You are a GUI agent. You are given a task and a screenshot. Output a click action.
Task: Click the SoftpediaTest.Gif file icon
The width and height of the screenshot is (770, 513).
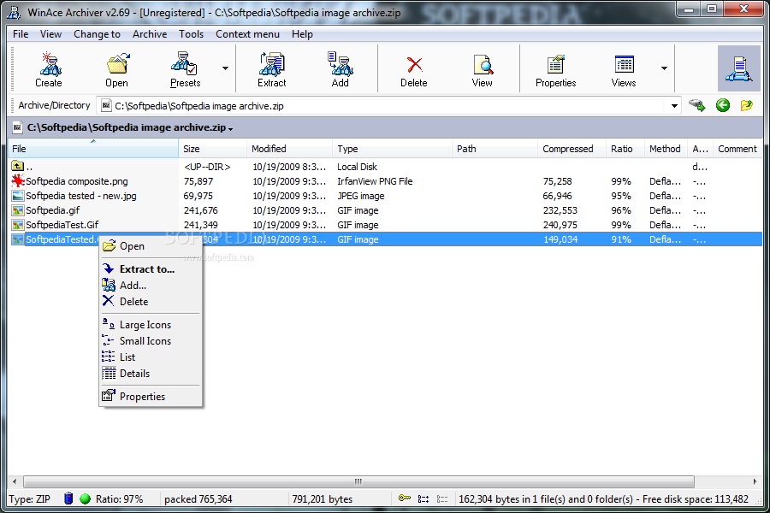[x=18, y=225]
